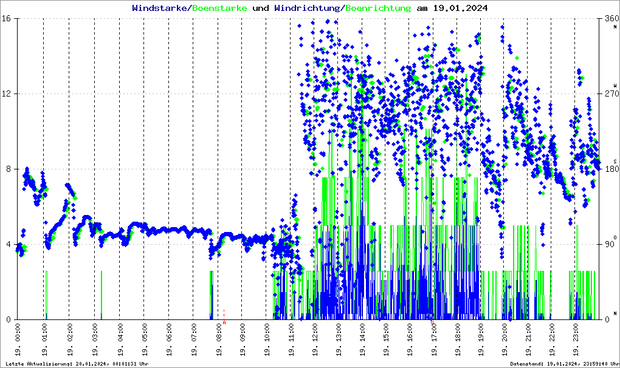Click the green "Boenstarke" title word
The image size is (620, 368).
pos(219,8)
